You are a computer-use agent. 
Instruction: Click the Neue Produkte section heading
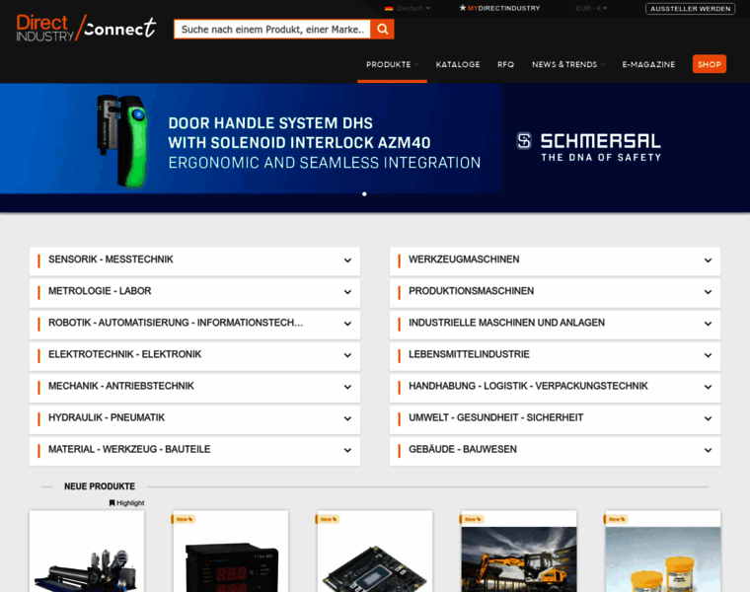pyautogui.click(x=100, y=486)
